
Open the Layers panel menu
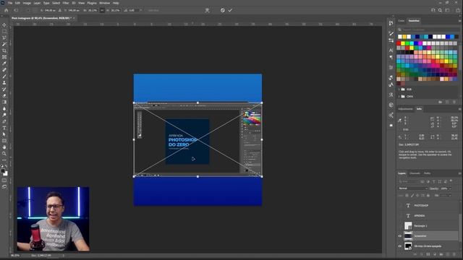click(x=459, y=173)
